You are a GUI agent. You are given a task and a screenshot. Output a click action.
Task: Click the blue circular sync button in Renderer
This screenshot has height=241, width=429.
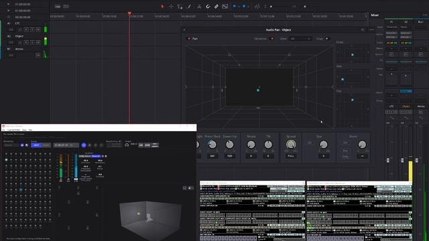[x=84, y=145]
